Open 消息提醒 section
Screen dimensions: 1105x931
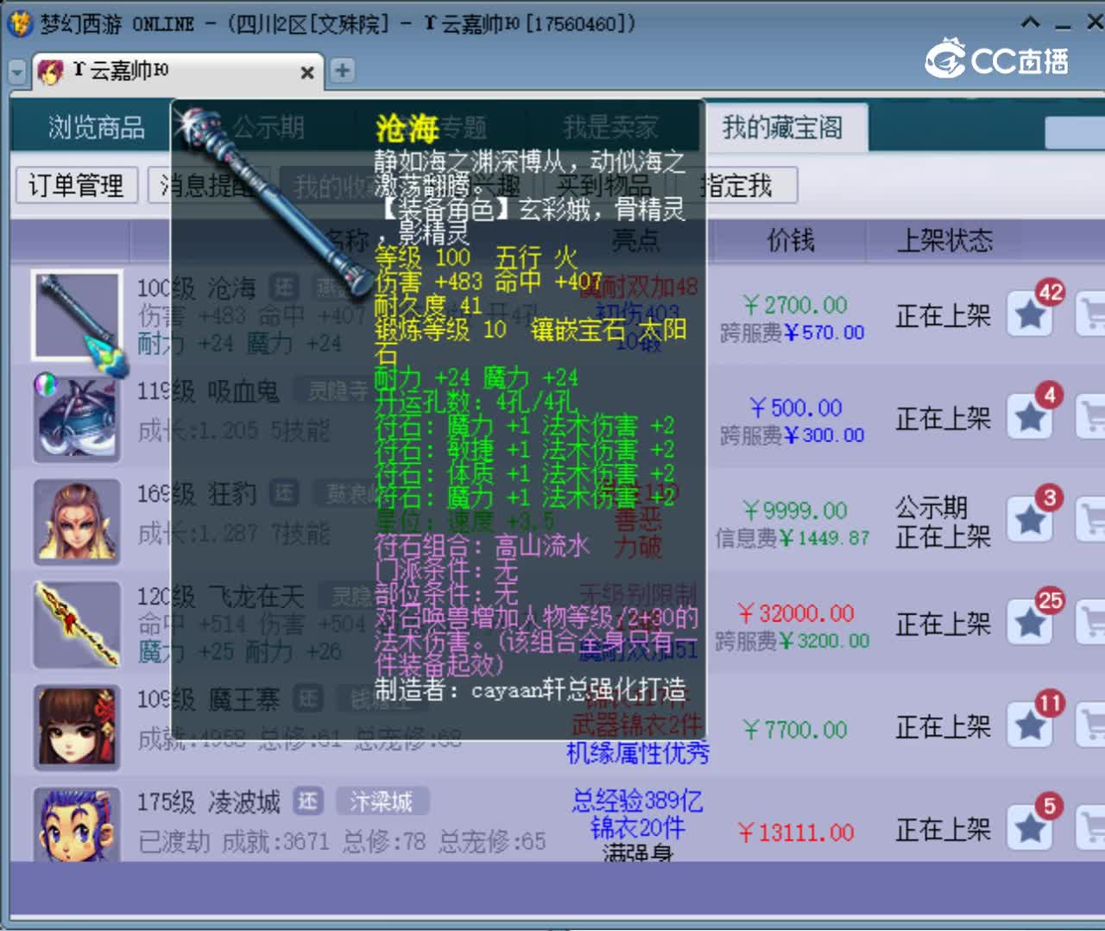tap(207, 185)
